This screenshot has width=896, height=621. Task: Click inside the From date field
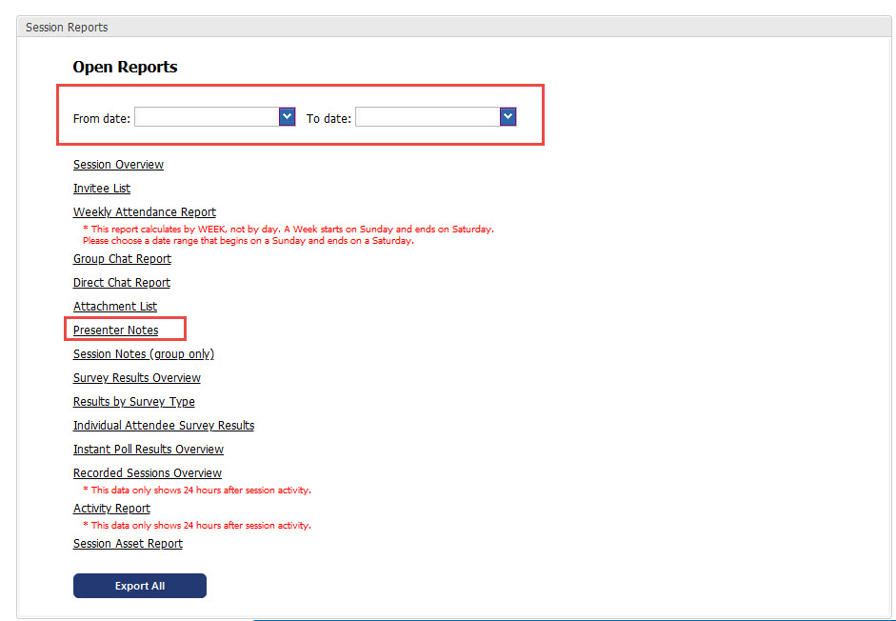[207, 116]
